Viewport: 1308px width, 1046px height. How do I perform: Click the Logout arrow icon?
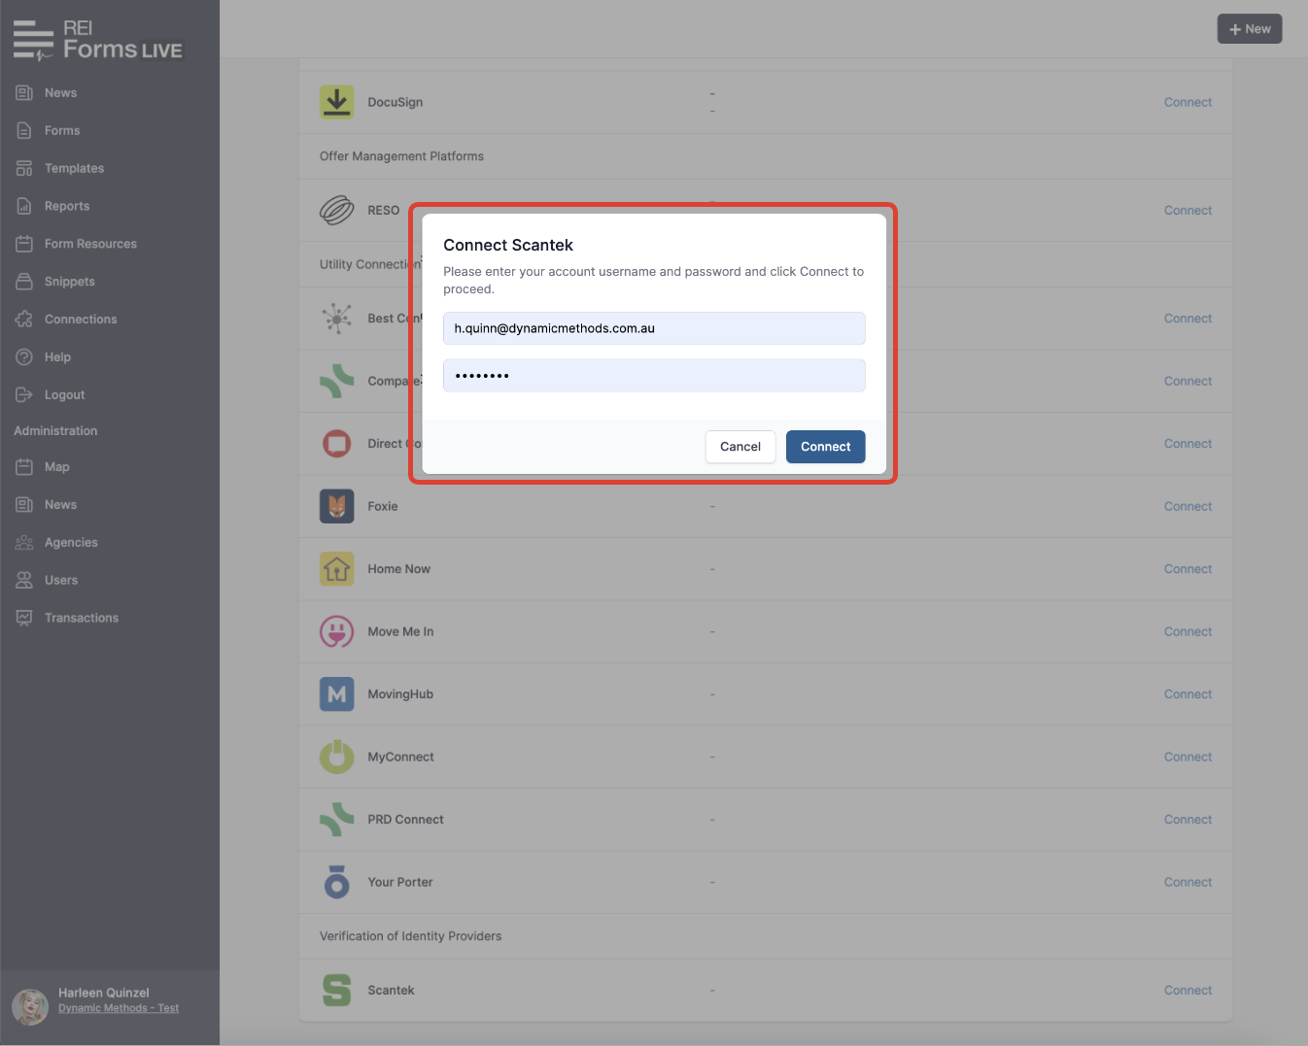(24, 395)
